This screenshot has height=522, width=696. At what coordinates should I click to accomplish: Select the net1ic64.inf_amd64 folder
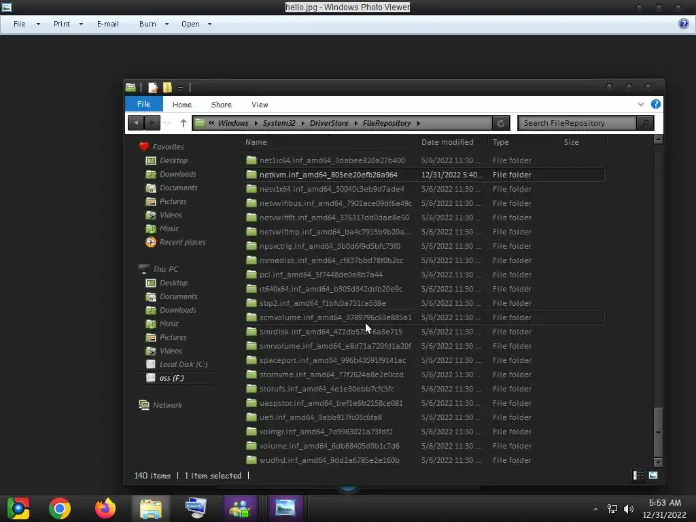point(424,160)
